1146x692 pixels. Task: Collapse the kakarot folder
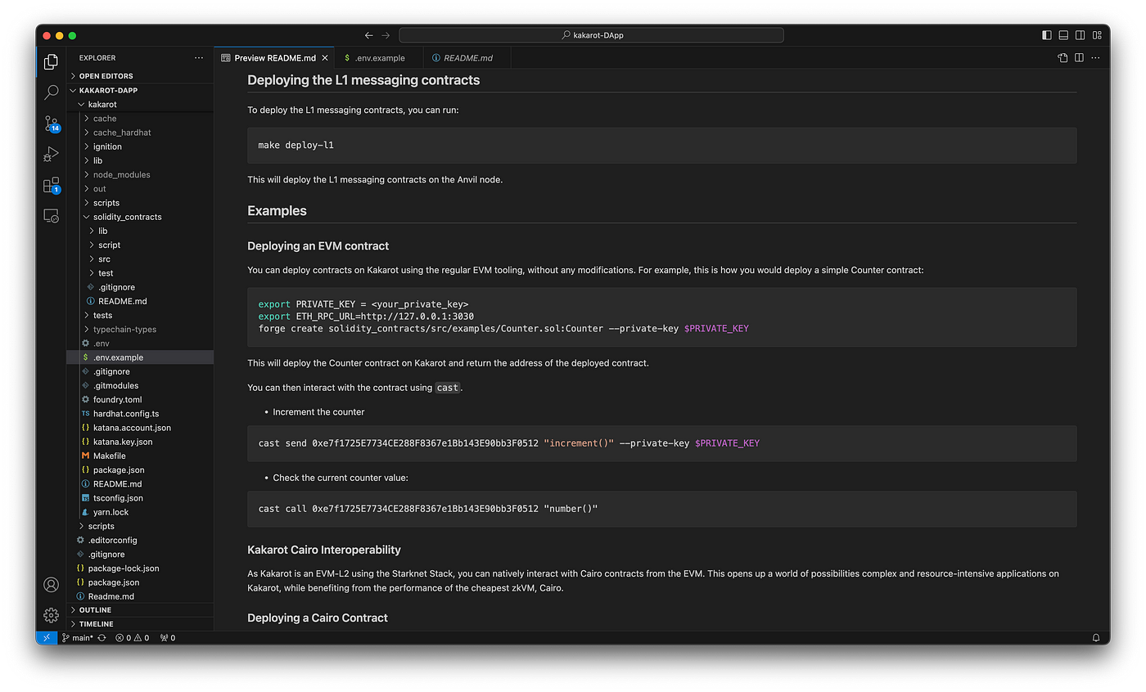click(140, 105)
